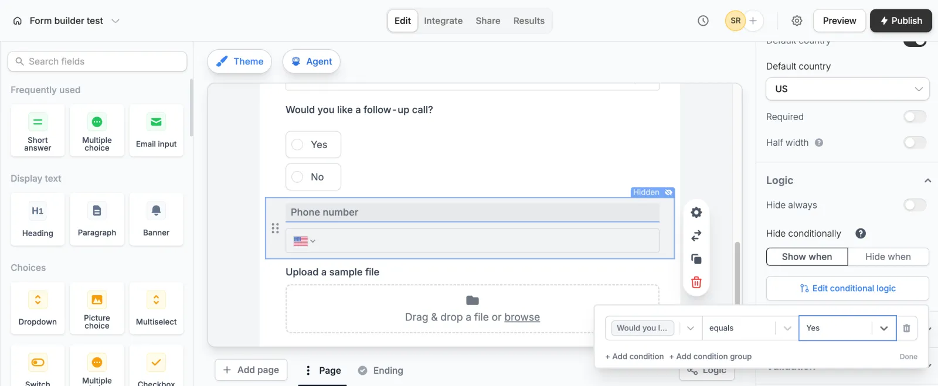Viewport: 938px width, 386px height.
Task: Select the No radio option
Action: [x=313, y=177]
